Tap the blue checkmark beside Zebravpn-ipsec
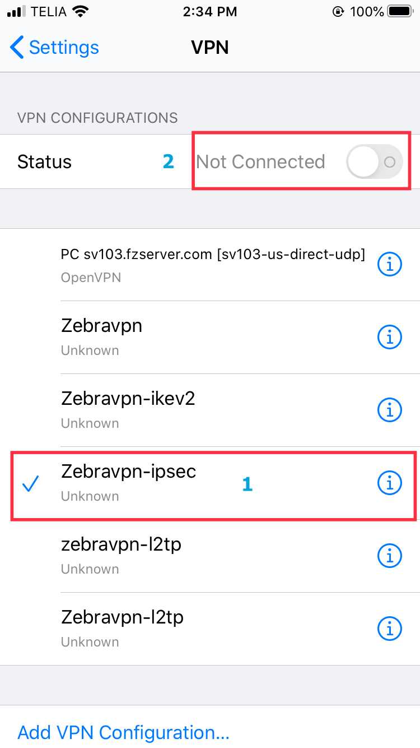Viewport: 420px width, 748px height. pyautogui.click(x=31, y=484)
